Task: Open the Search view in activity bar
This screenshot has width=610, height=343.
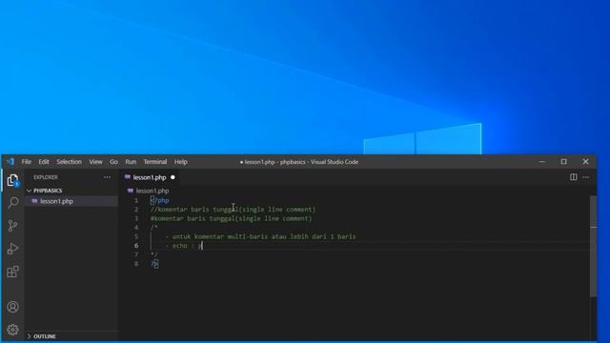Action: [x=12, y=202]
